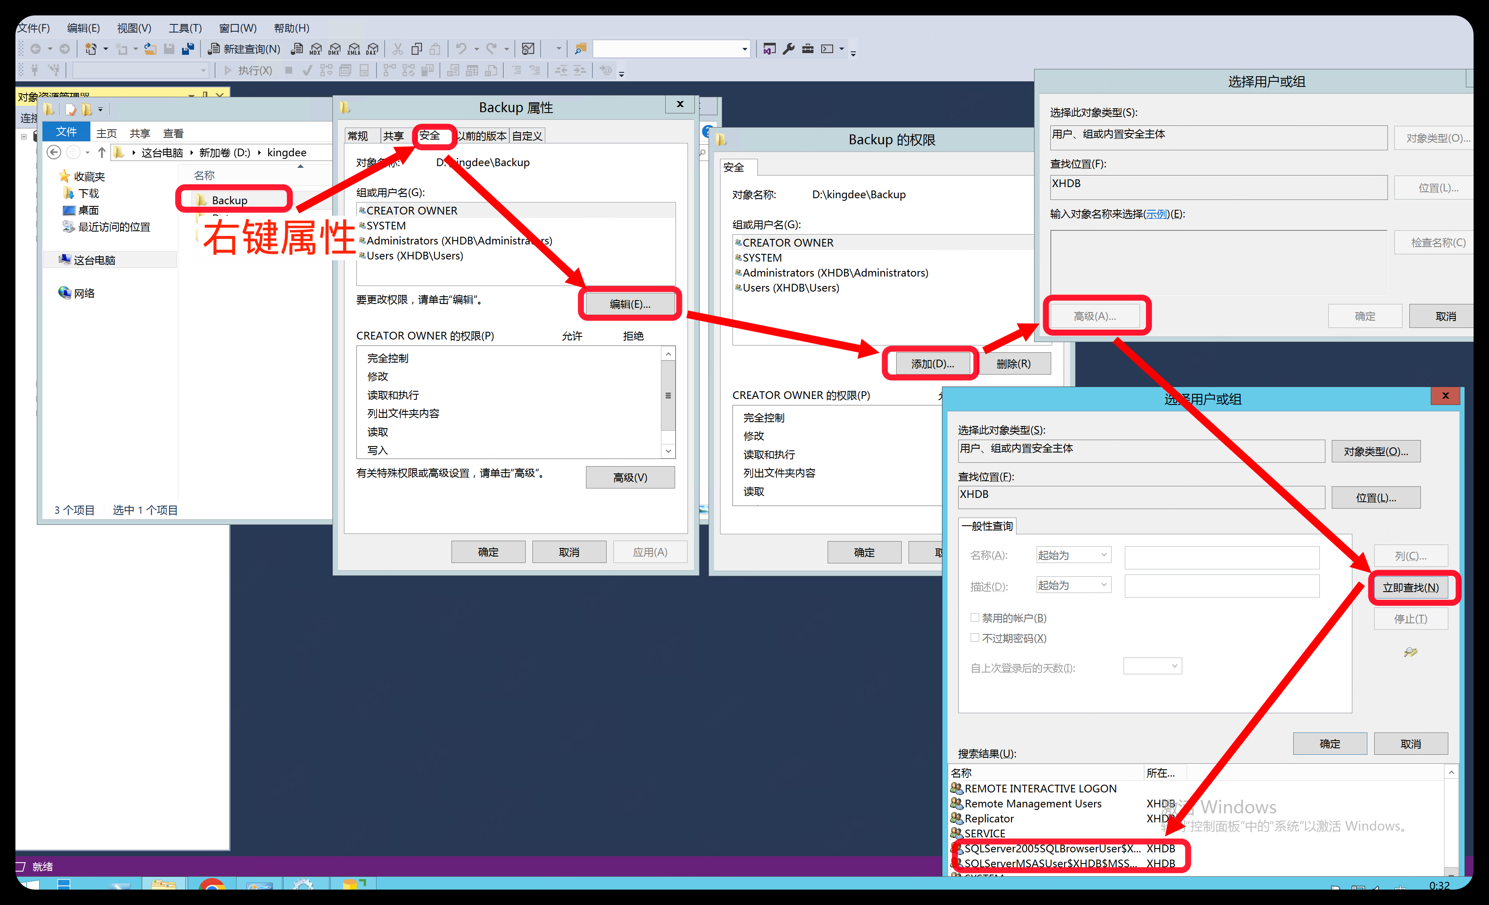Open the 帮助(H) menu
The image size is (1489, 905).
291,28
